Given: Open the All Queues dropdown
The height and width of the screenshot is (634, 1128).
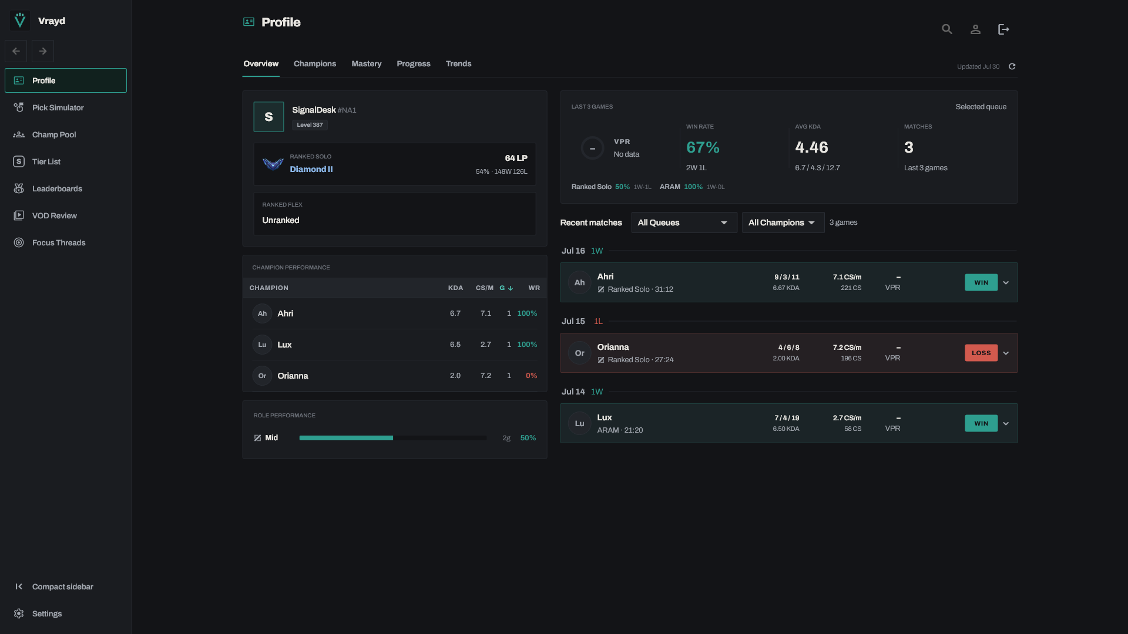Looking at the screenshot, I should (x=684, y=222).
